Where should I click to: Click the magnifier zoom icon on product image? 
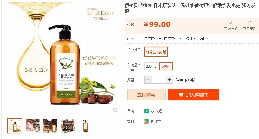click(115, 110)
